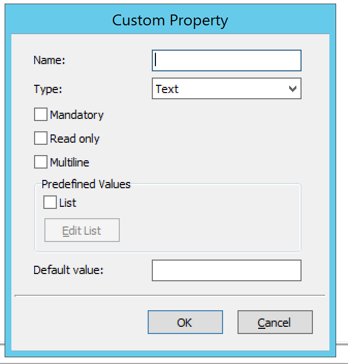
Task: Enable the Mandatory checkbox
Action: click(x=41, y=114)
